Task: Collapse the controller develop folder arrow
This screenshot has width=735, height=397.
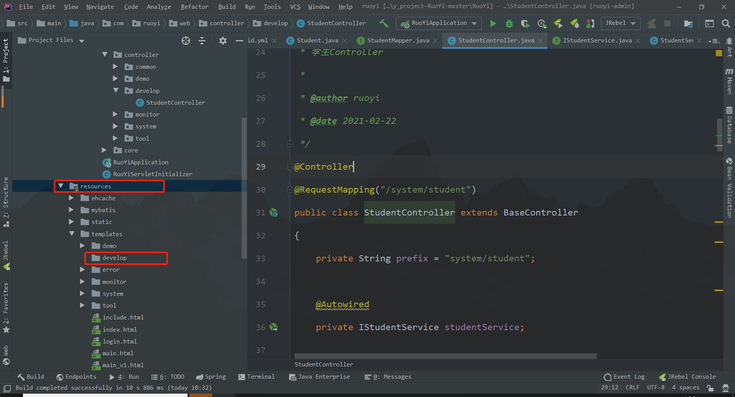Action: point(115,91)
